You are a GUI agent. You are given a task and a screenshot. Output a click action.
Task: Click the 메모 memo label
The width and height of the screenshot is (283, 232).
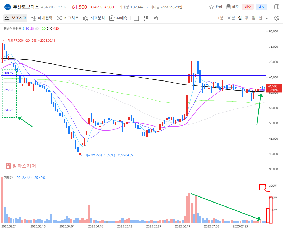[236, 7]
